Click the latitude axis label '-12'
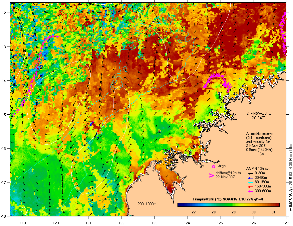 coord(3,13)
